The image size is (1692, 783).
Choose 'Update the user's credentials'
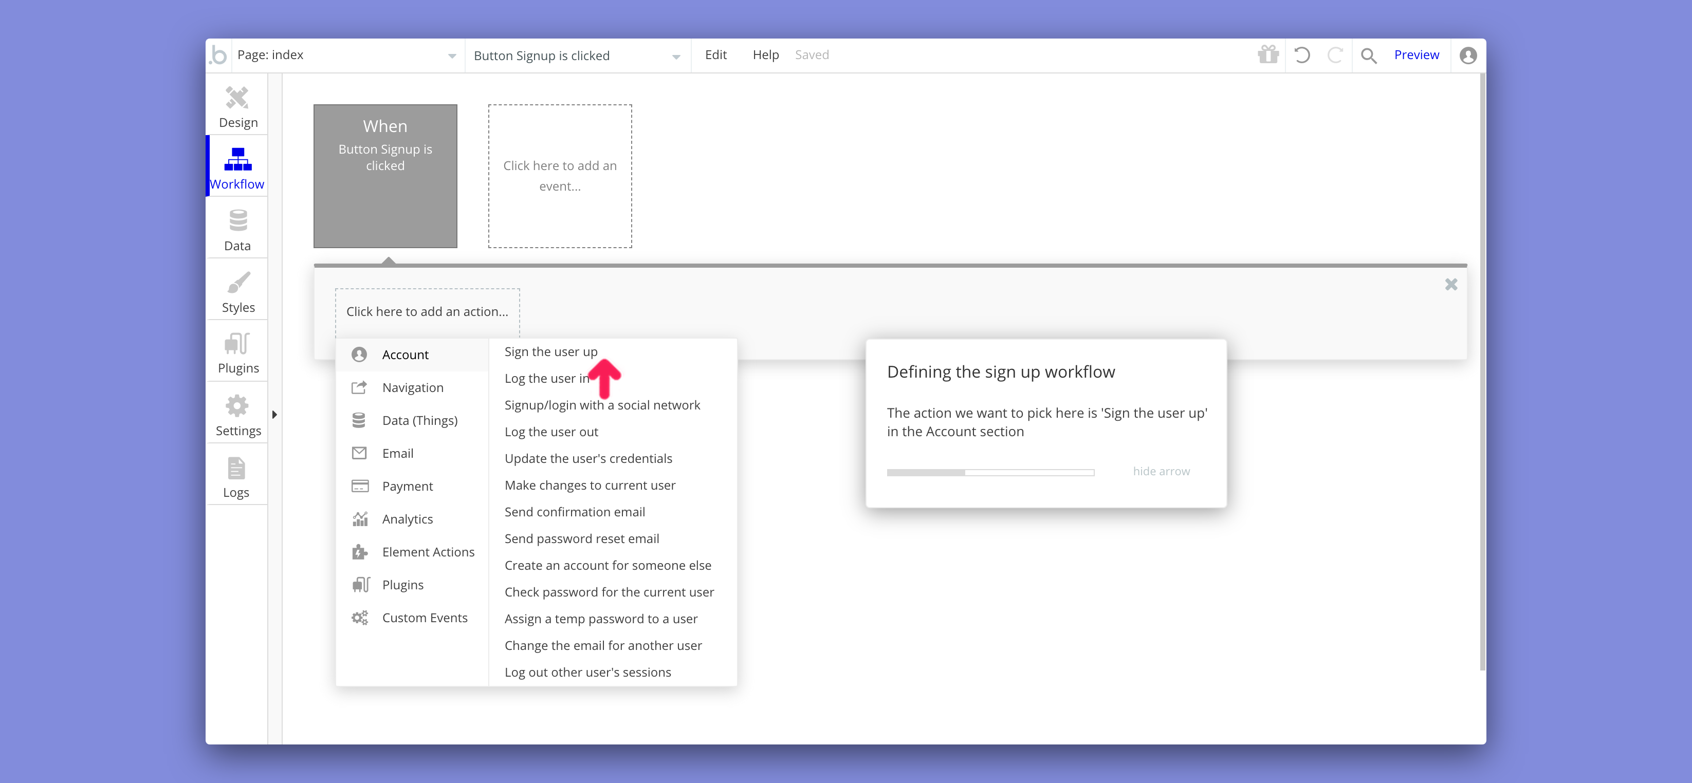pyautogui.click(x=588, y=459)
